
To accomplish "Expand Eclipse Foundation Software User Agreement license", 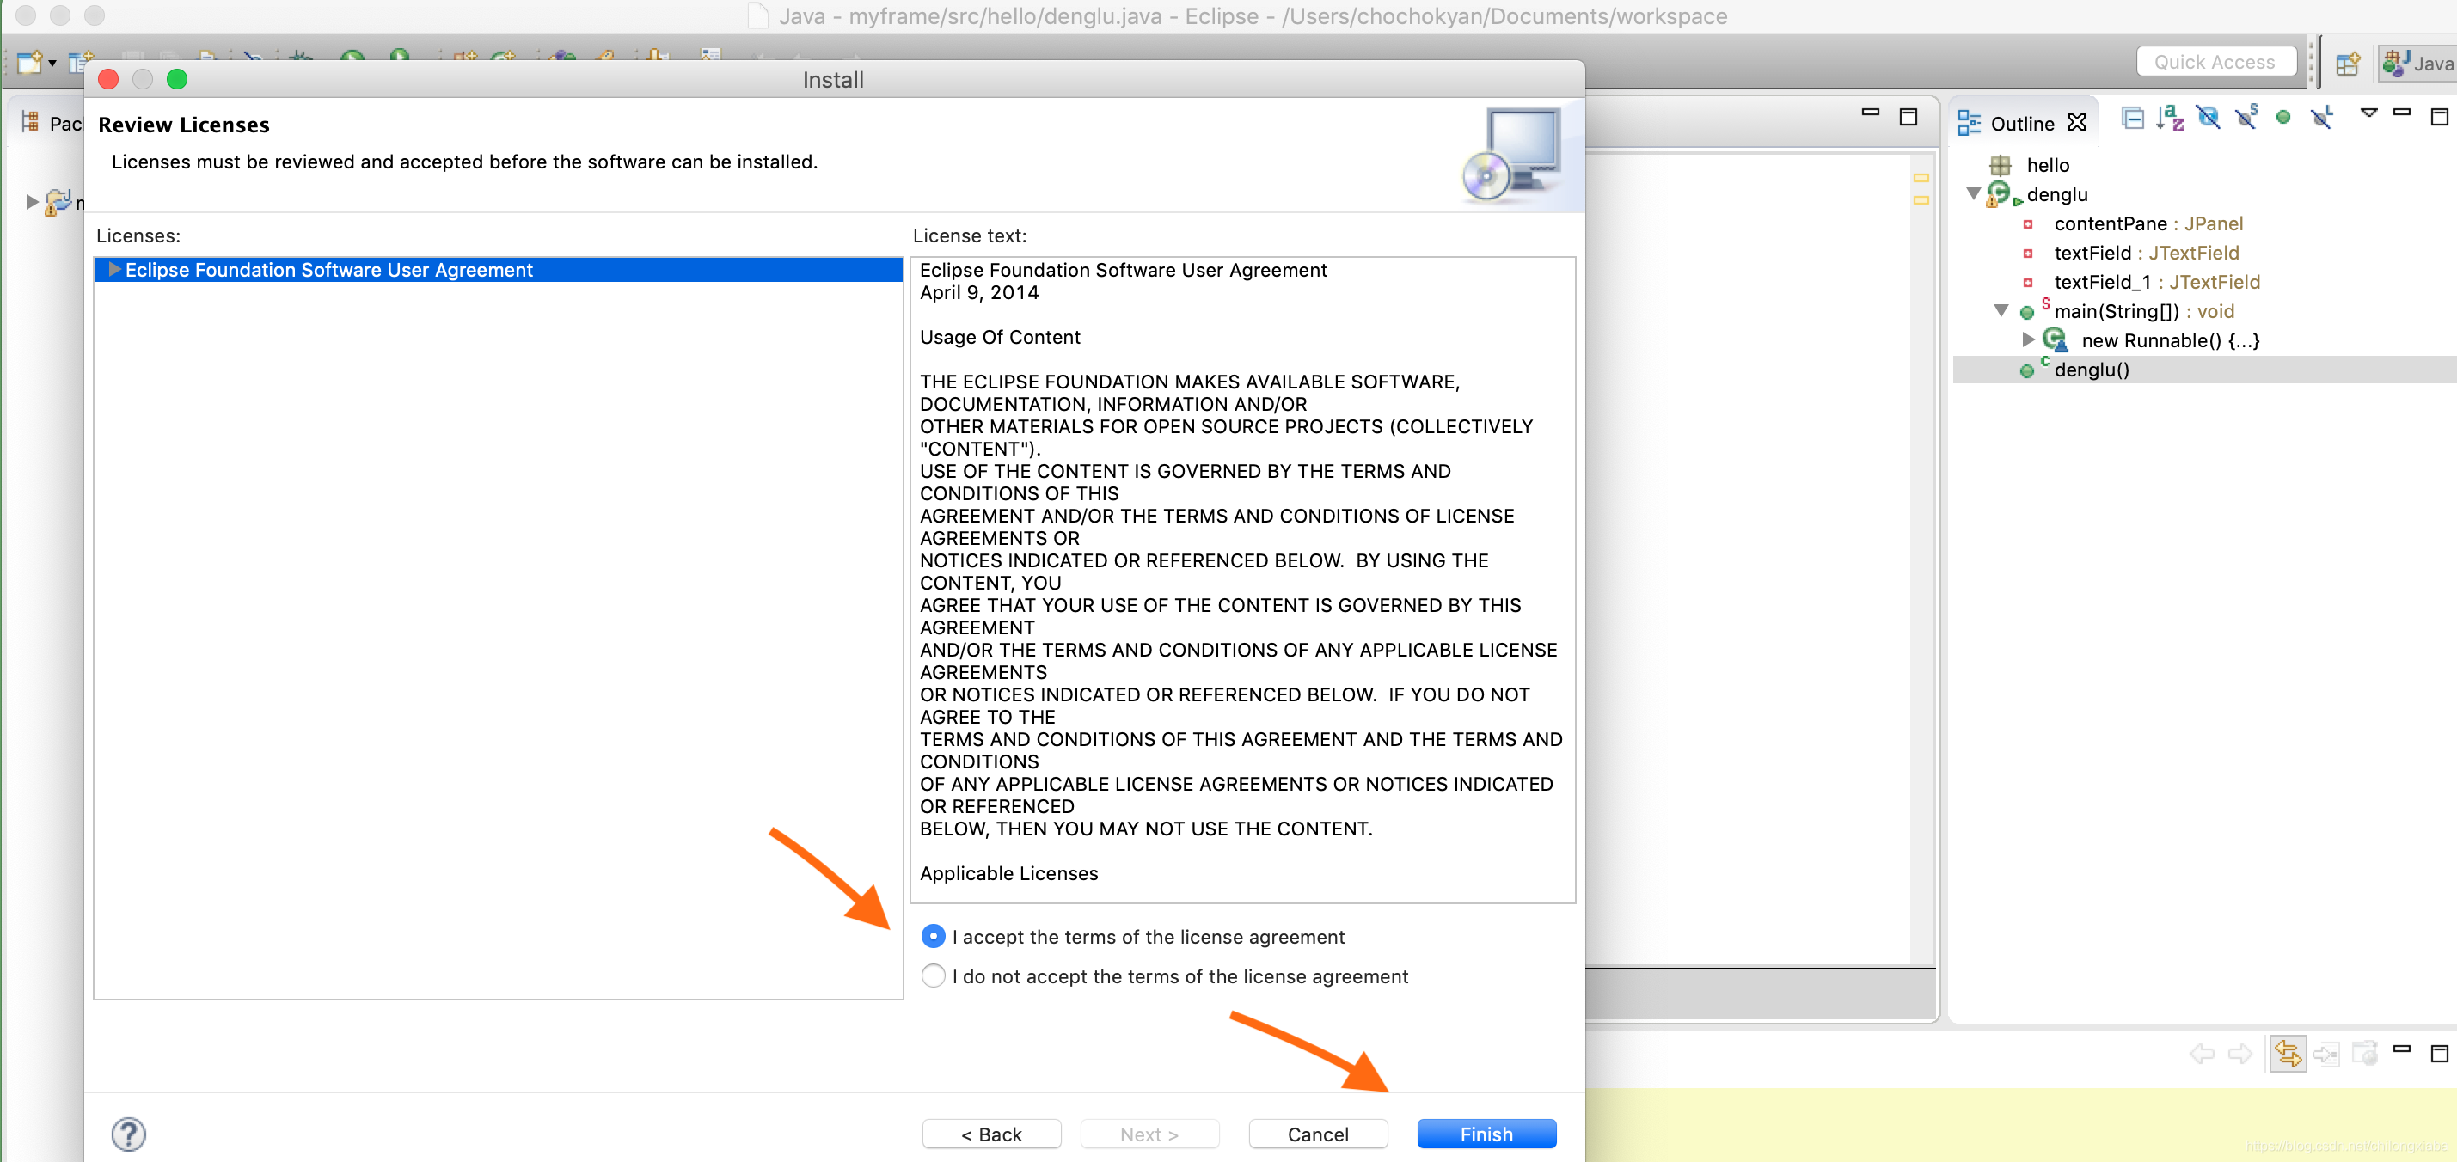I will tap(114, 270).
